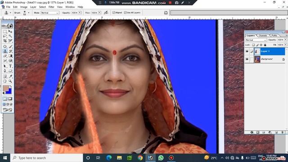Select the Gradient tool

point(10,56)
